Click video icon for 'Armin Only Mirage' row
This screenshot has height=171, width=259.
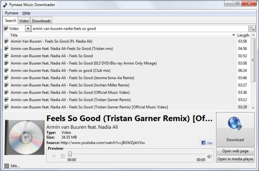(x=6, y=63)
